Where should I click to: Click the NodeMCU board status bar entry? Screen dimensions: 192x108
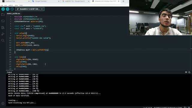168,107
